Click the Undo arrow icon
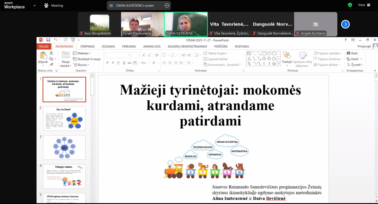 (55, 40)
